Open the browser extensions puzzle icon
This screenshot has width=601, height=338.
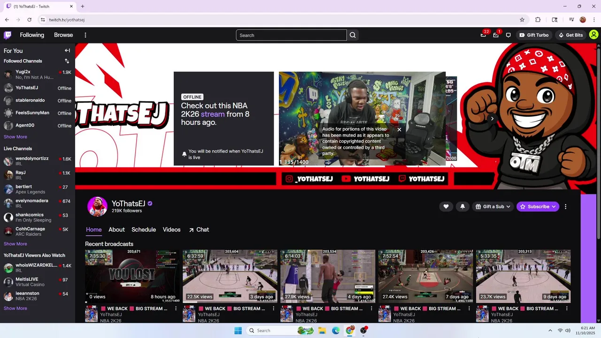538,20
